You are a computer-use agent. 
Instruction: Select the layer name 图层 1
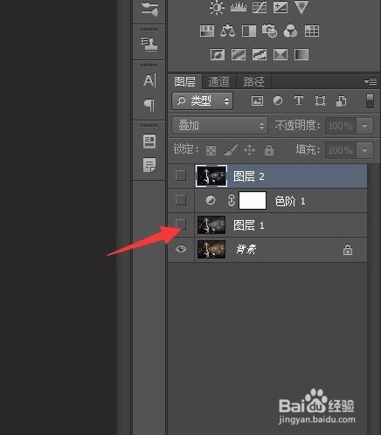click(249, 225)
